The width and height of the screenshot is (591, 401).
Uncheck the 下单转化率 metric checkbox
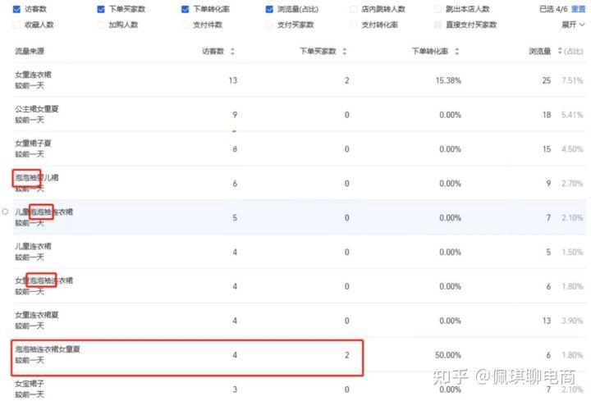pyautogui.click(x=185, y=9)
